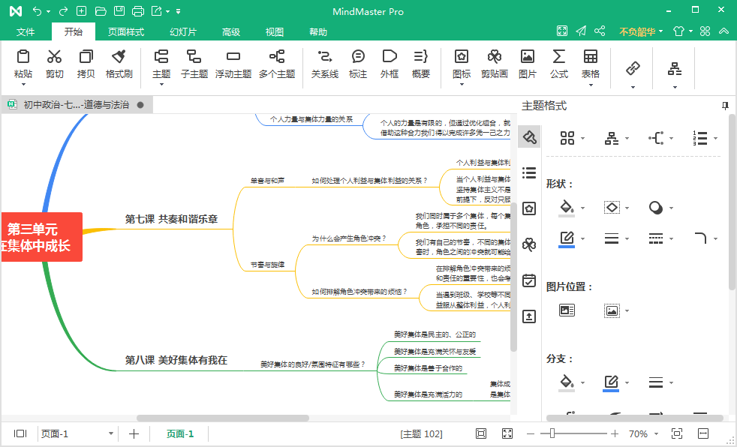Expand the 页面-1 page selector dropdown
737x447 pixels.
click(111, 433)
